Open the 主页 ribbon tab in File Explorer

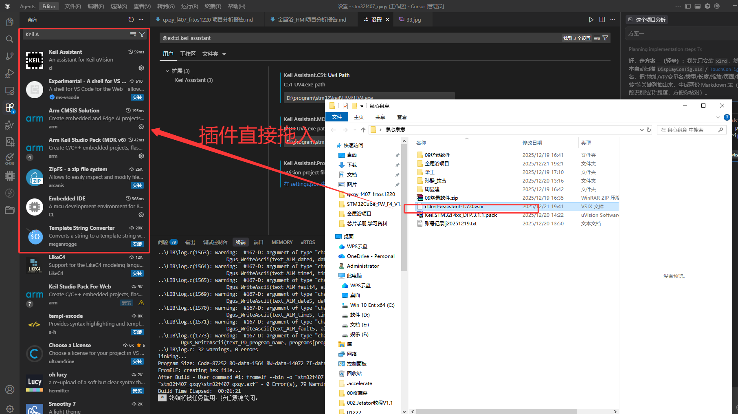pos(359,117)
